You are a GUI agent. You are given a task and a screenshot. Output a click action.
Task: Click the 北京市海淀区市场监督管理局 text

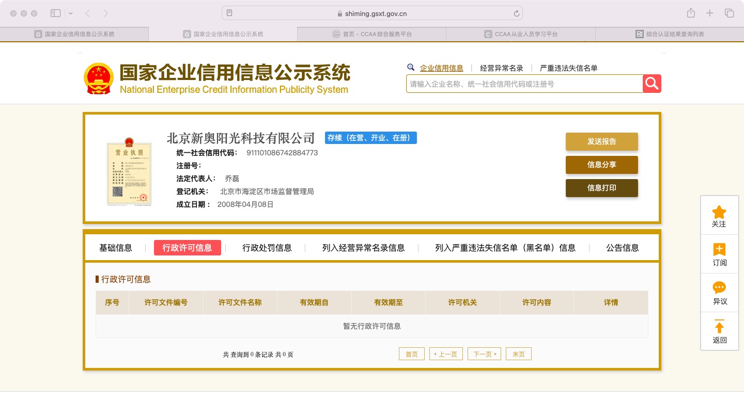267,191
